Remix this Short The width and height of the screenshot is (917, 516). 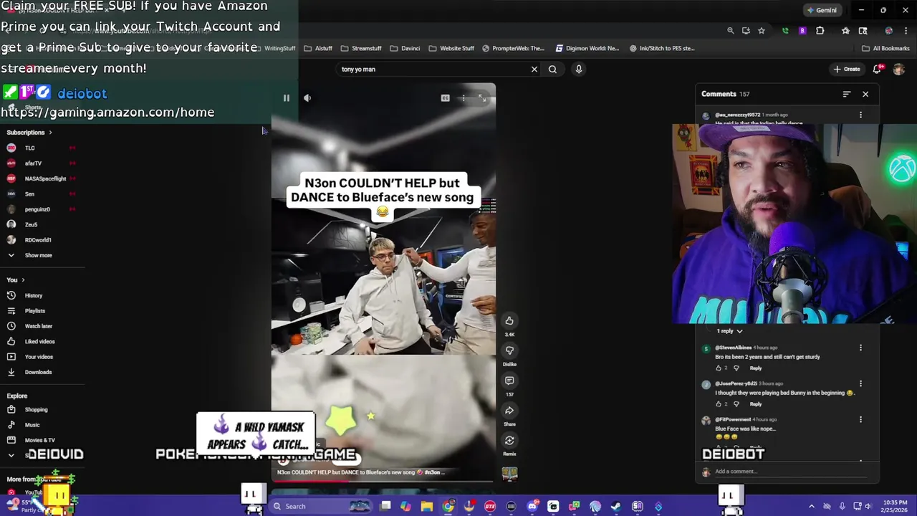pyautogui.click(x=509, y=441)
